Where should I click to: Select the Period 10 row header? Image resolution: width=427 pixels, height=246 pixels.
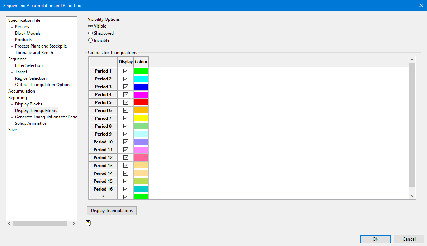[x=103, y=142]
